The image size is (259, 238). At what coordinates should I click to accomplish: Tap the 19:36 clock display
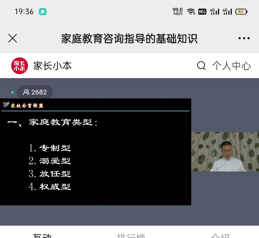tap(24, 12)
